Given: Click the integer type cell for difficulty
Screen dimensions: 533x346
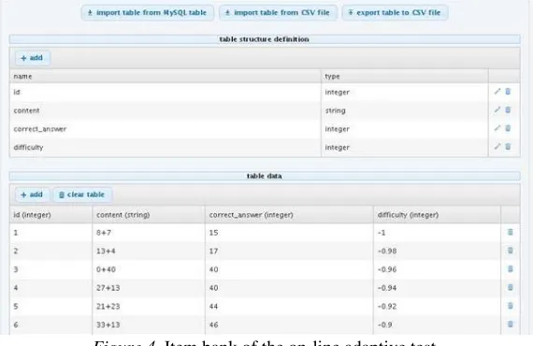Looking at the screenshot, I should pos(405,148).
